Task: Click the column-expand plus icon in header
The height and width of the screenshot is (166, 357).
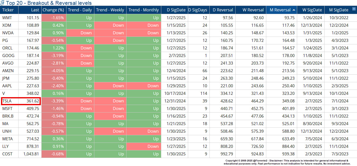Action: coord(354,9)
